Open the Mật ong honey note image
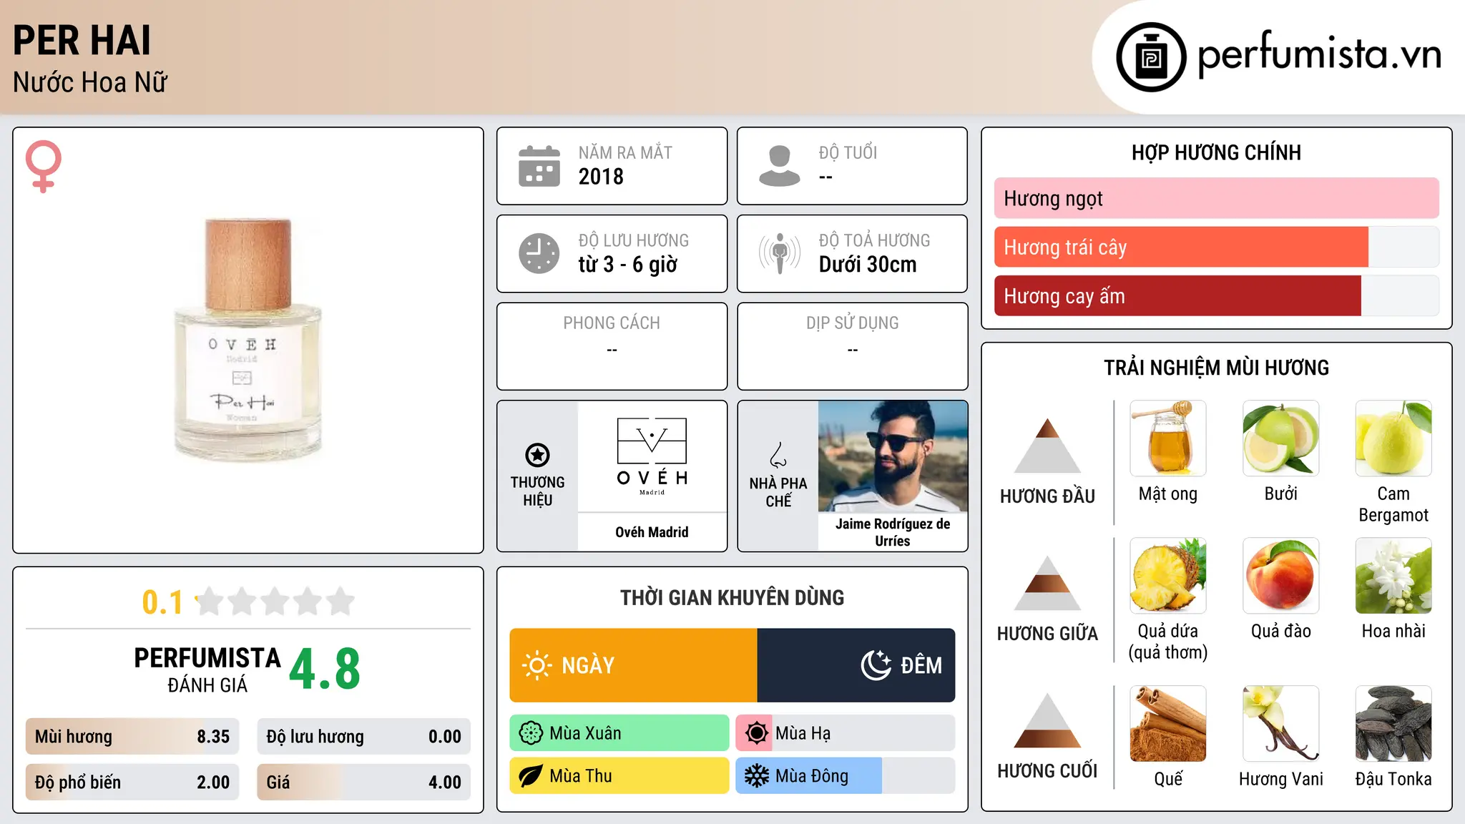The image size is (1465, 824). (x=1168, y=438)
